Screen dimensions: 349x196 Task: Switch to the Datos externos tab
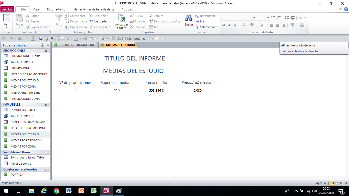pyautogui.click(x=57, y=9)
